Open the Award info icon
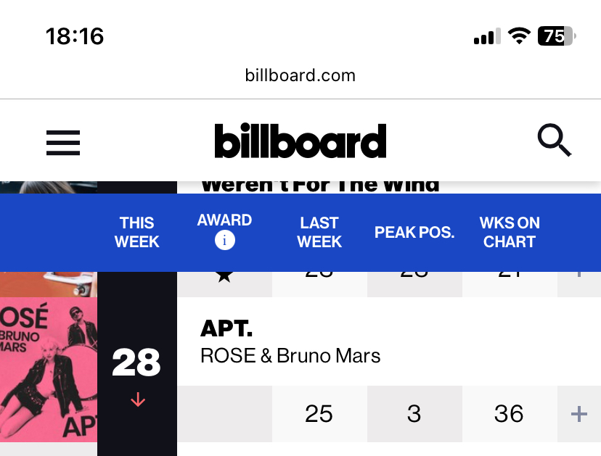This screenshot has height=456, width=601. click(224, 241)
